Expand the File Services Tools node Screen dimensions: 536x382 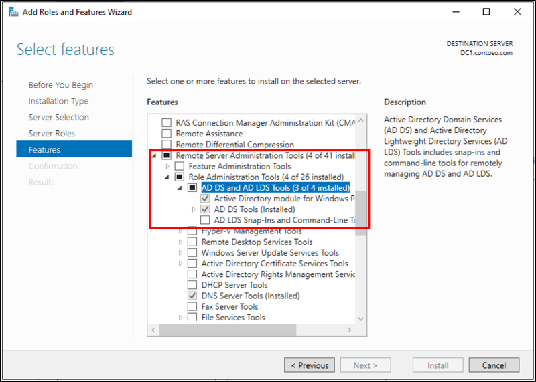(x=180, y=318)
